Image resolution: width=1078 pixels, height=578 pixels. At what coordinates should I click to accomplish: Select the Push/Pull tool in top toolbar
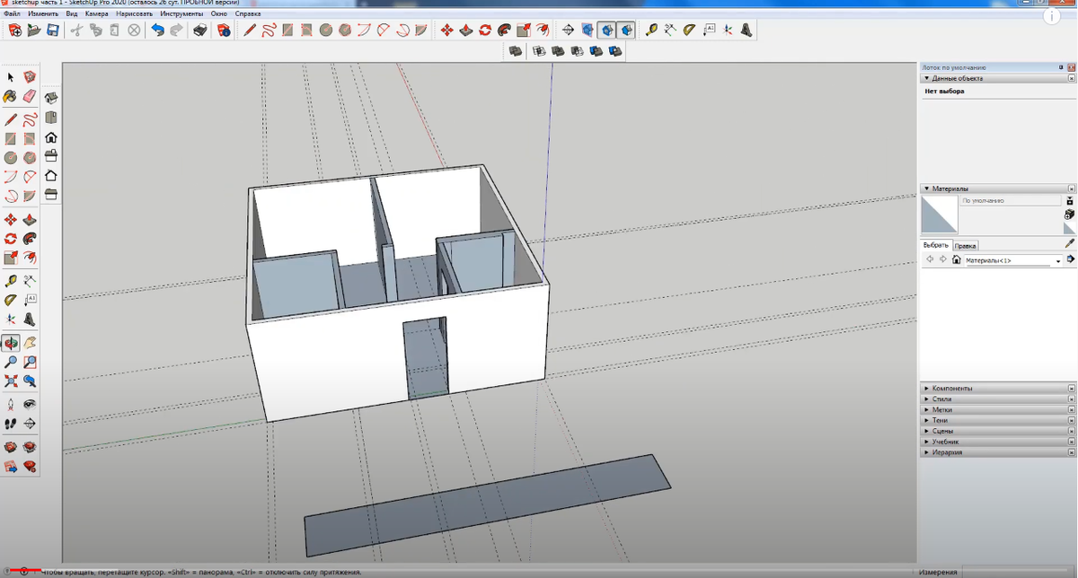pos(466,31)
